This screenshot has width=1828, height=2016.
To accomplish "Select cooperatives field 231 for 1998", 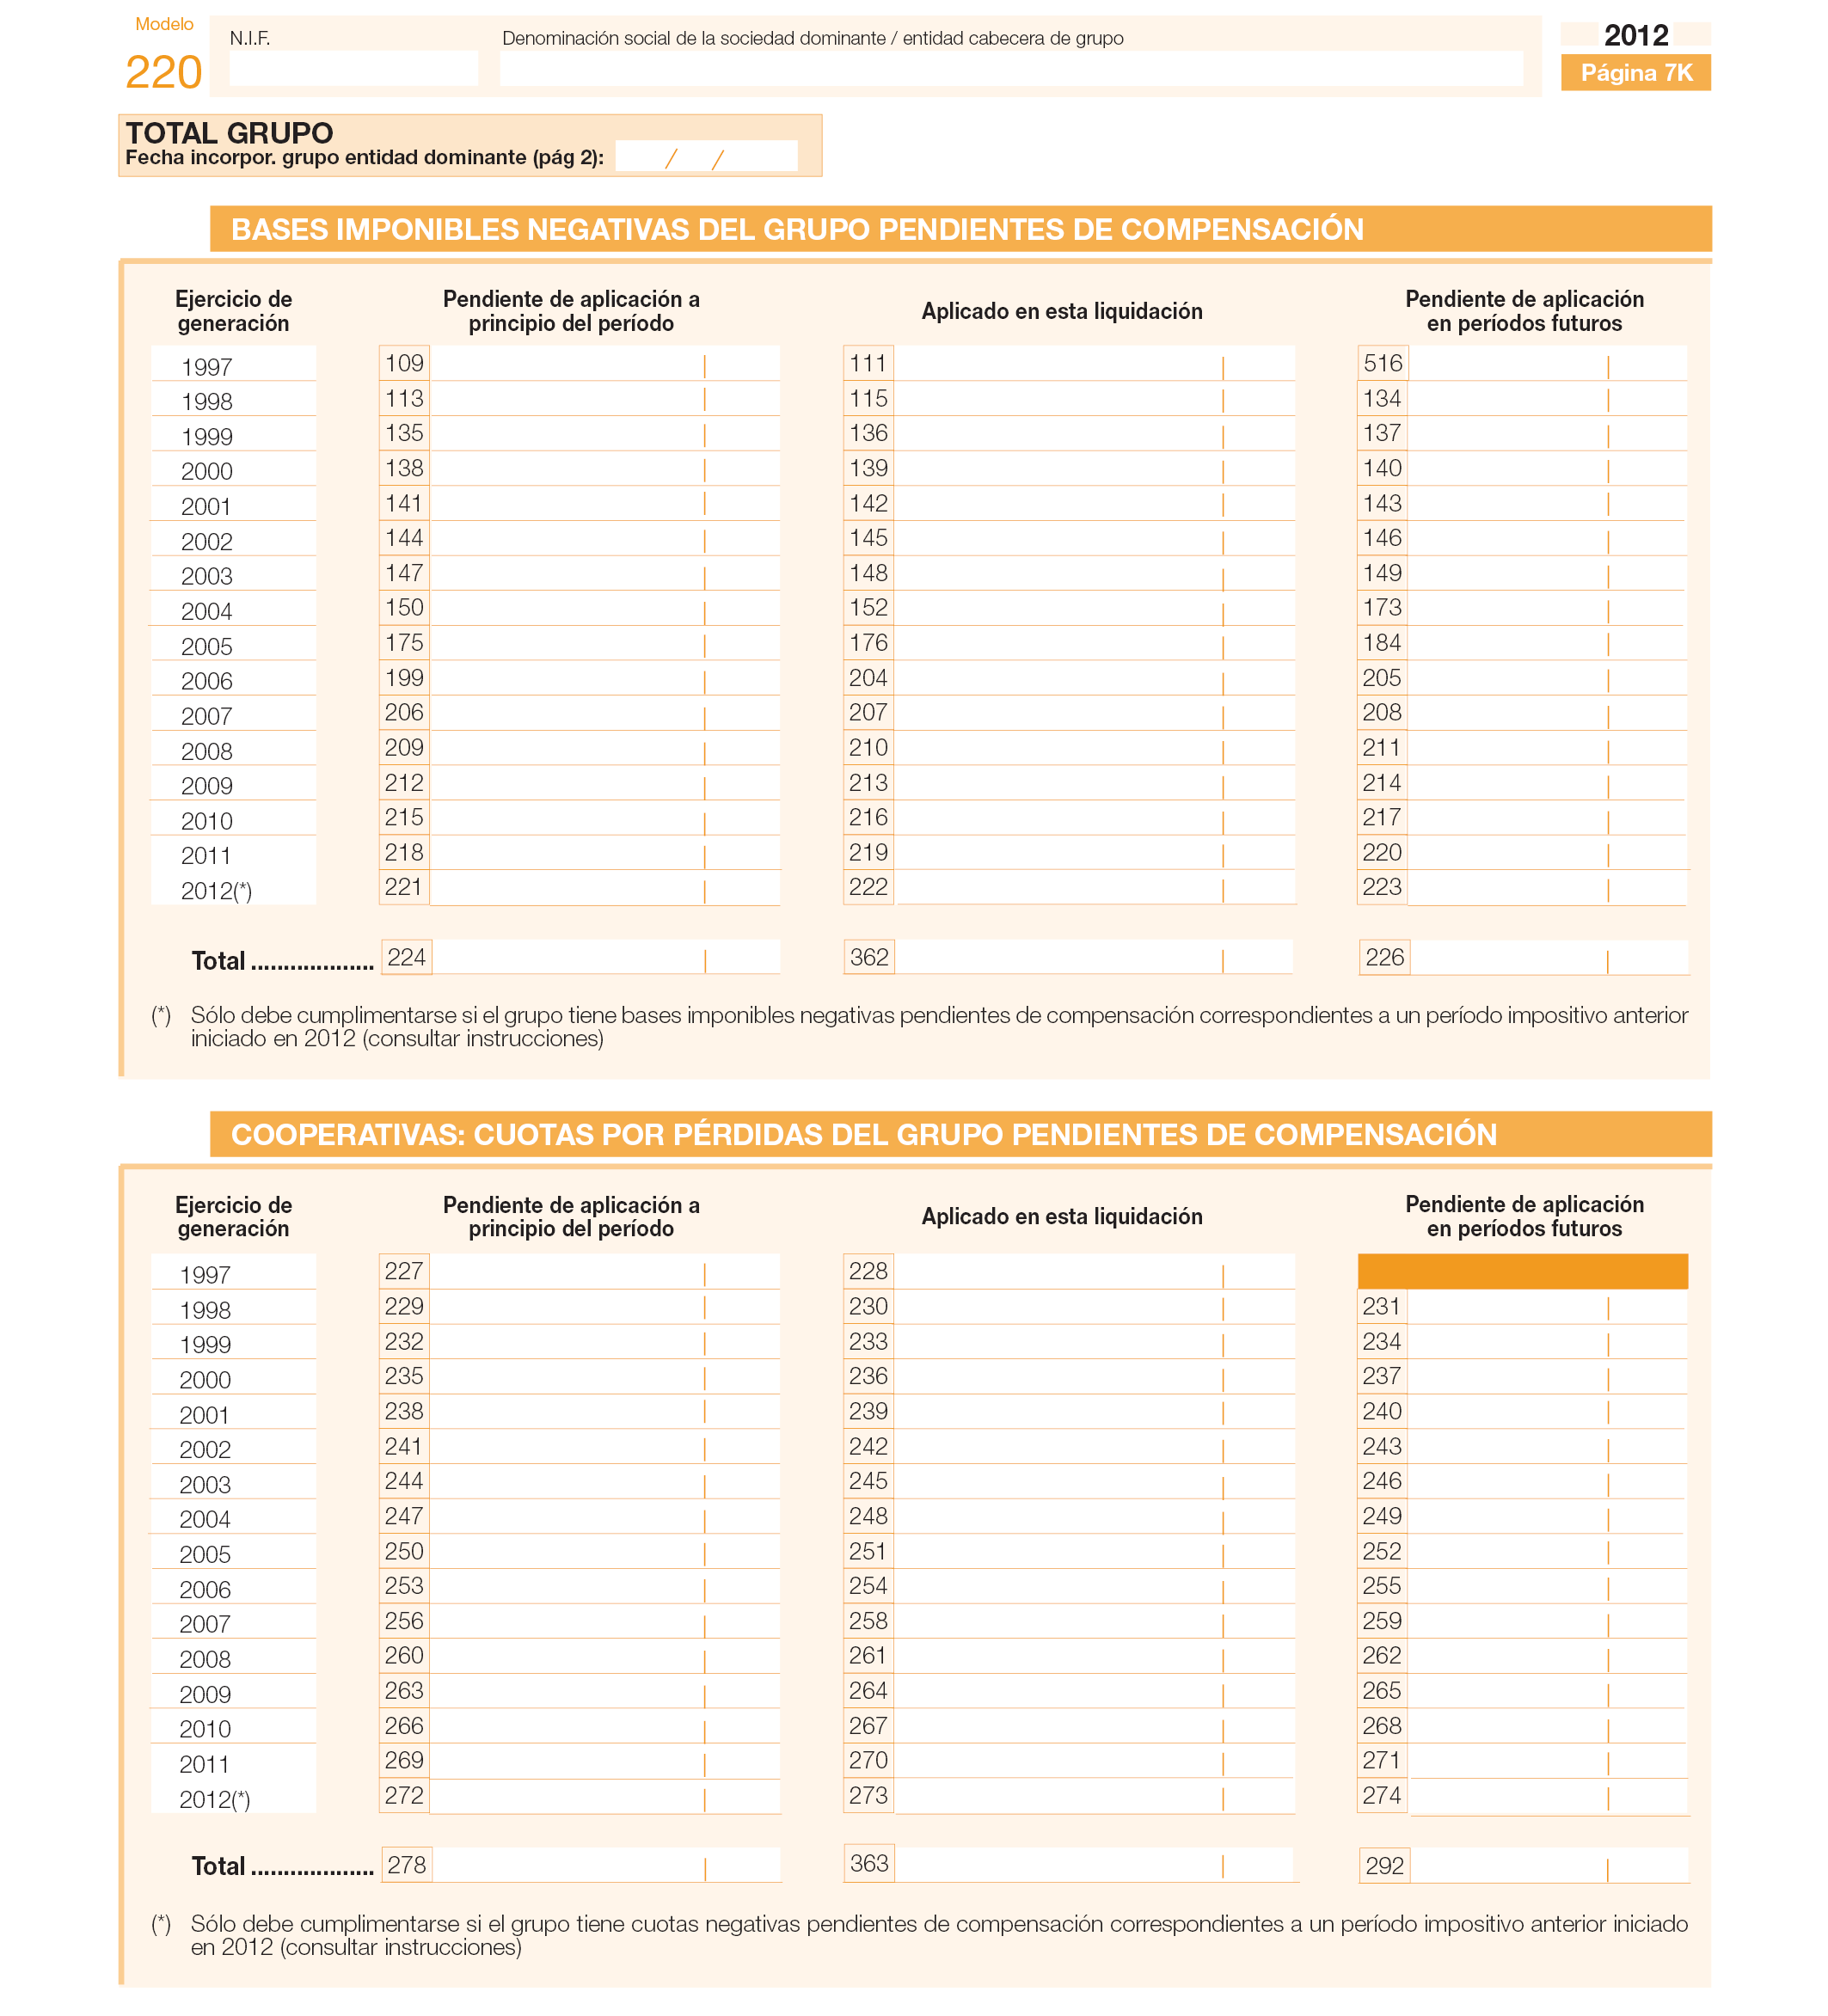I will pyautogui.click(x=1547, y=1307).
